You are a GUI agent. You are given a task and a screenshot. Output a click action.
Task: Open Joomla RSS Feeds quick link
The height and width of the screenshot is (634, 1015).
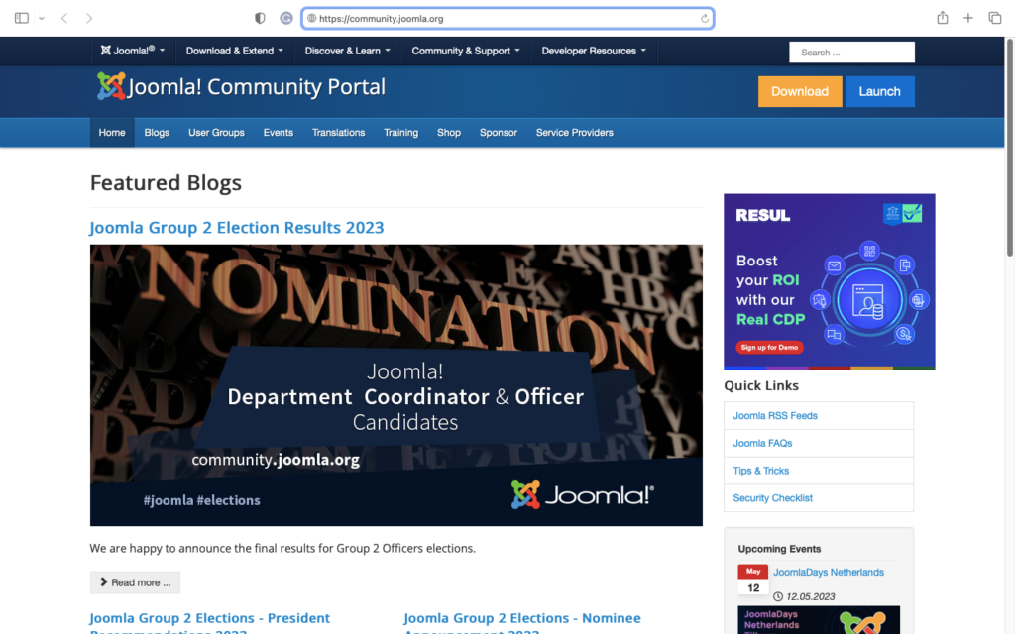click(x=775, y=416)
